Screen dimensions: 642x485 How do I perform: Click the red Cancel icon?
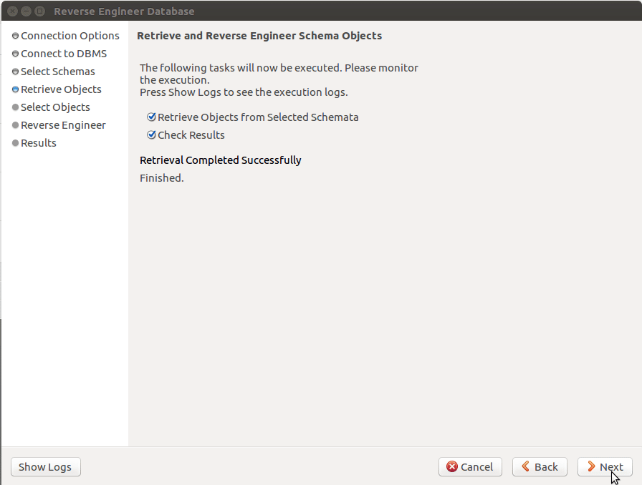(452, 467)
